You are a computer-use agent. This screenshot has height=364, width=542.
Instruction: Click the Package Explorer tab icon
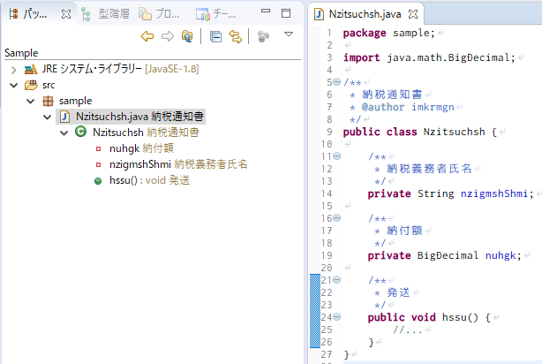click(14, 14)
